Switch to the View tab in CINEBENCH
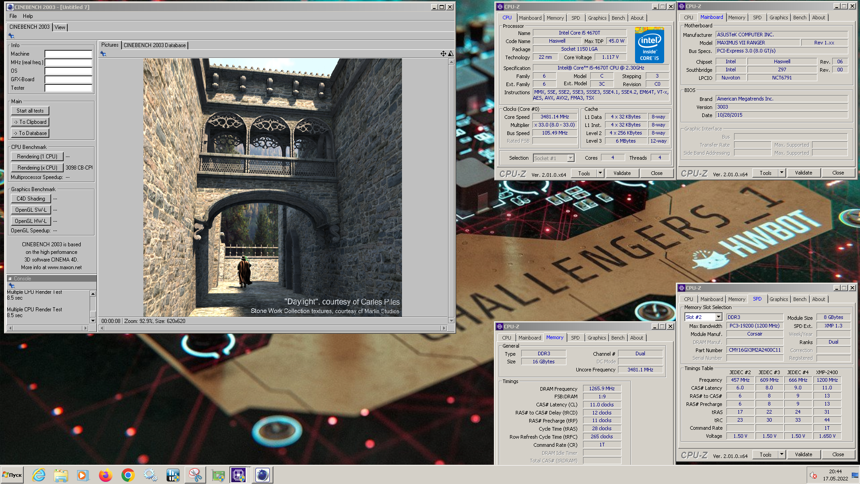The image size is (860, 484). point(60,27)
